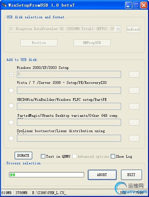Click the PartedMagic/Ubuntu path field

(x=69, y=122)
